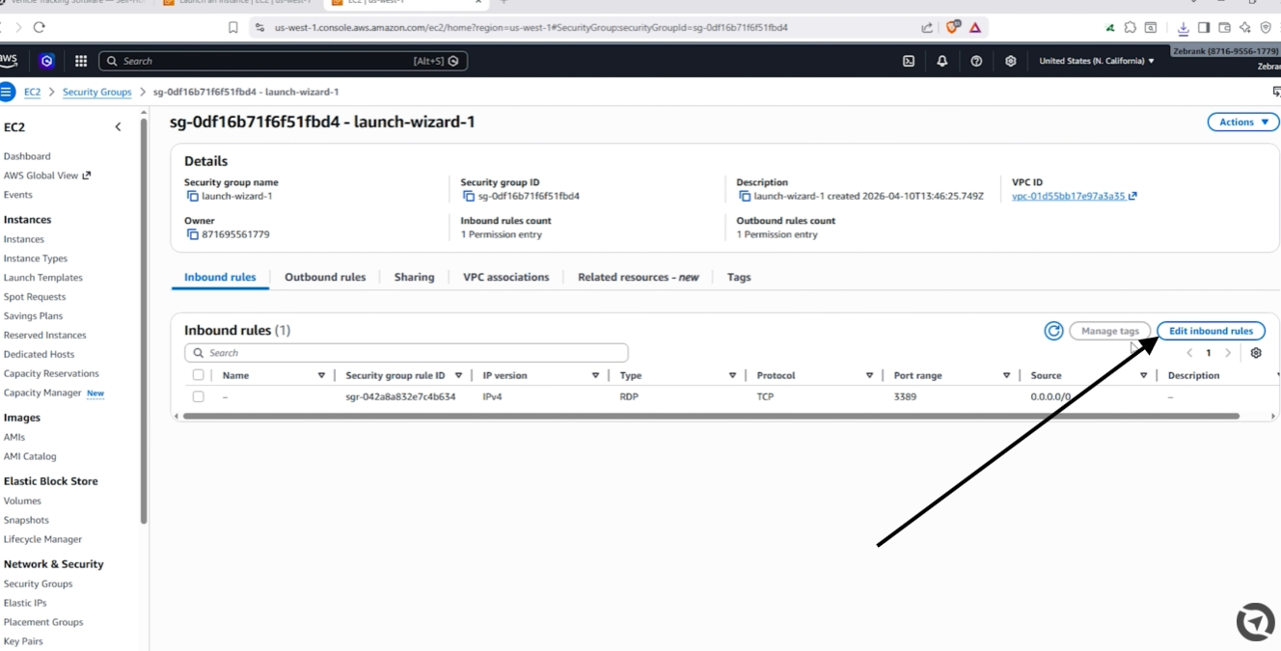Screen dimensions: 1281x651
Task: Open the VPC ID link
Action: click(x=1068, y=196)
